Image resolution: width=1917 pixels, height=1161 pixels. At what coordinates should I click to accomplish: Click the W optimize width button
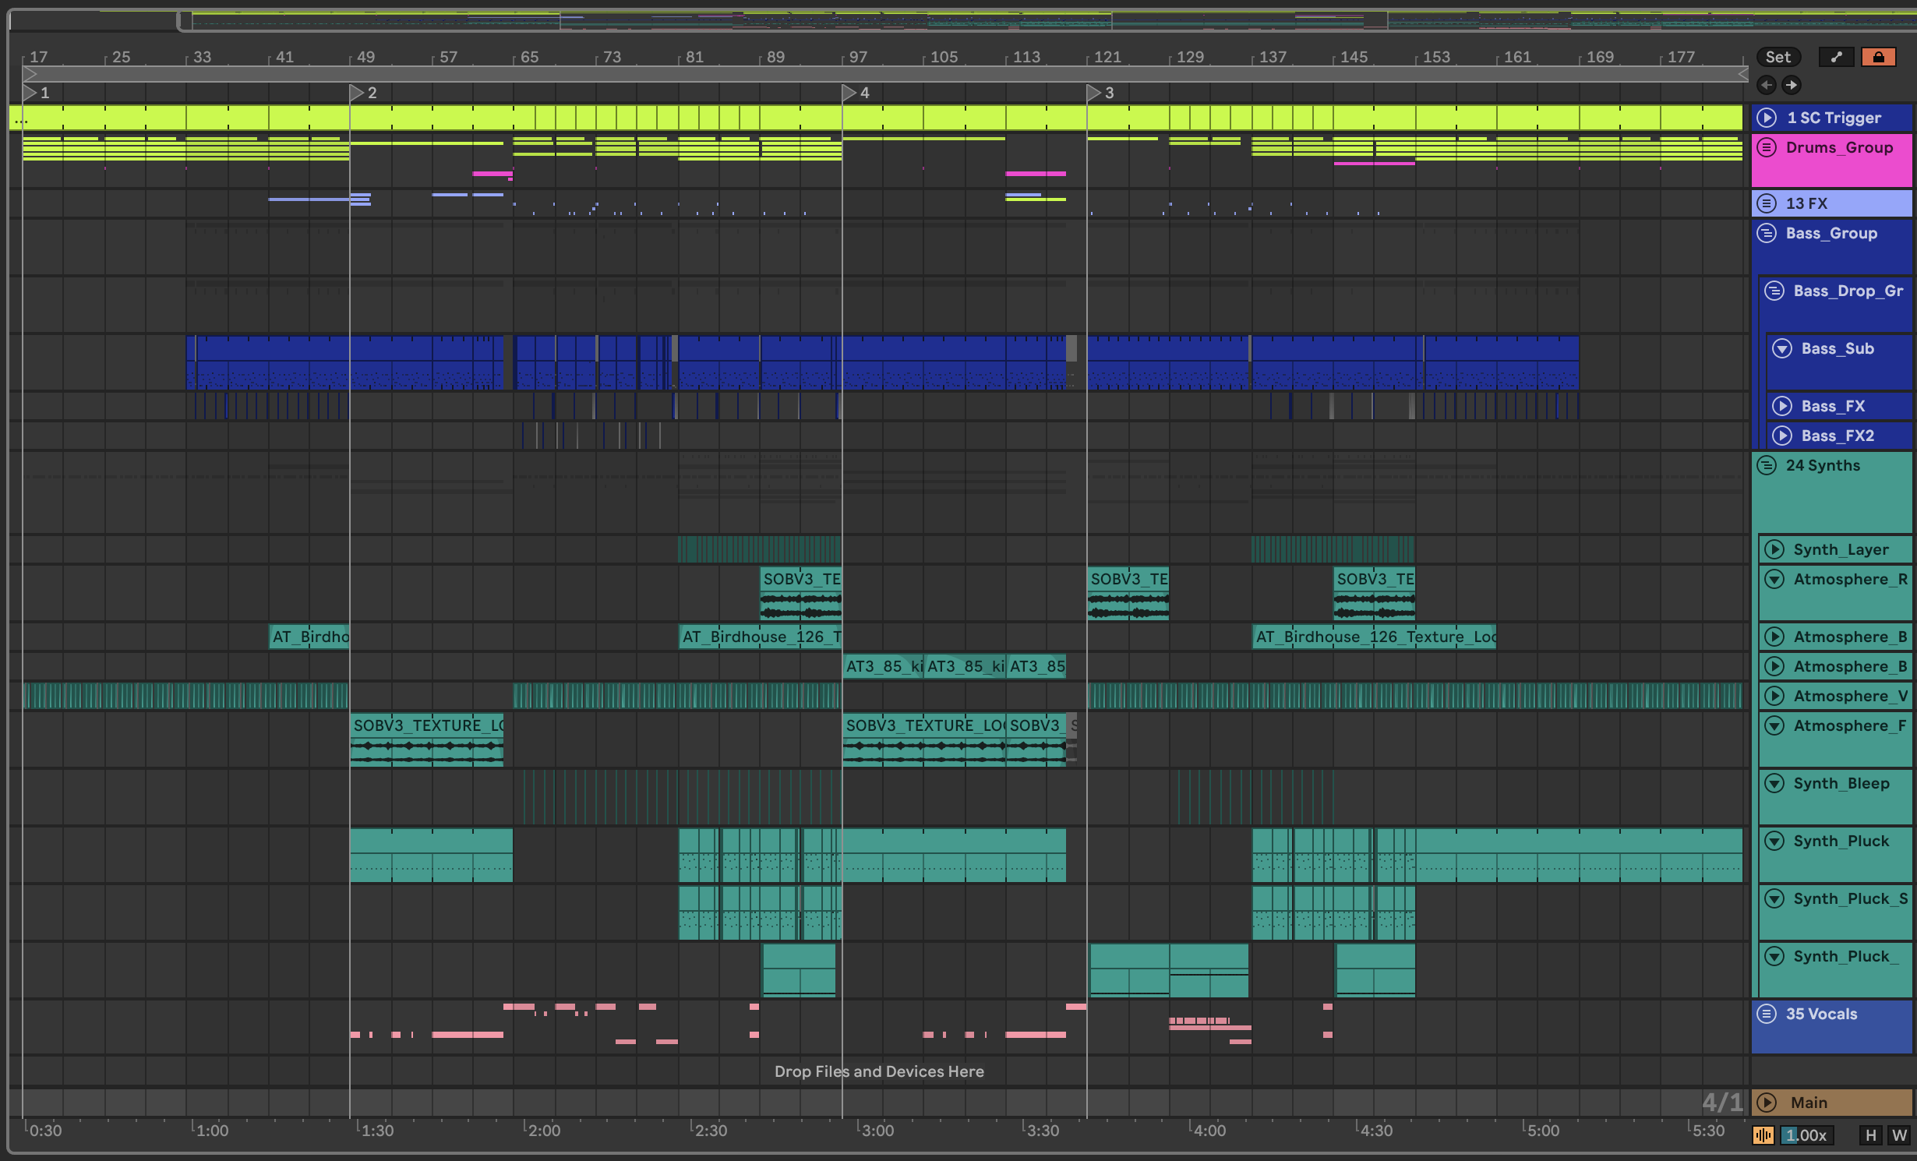coord(1899,1135)
